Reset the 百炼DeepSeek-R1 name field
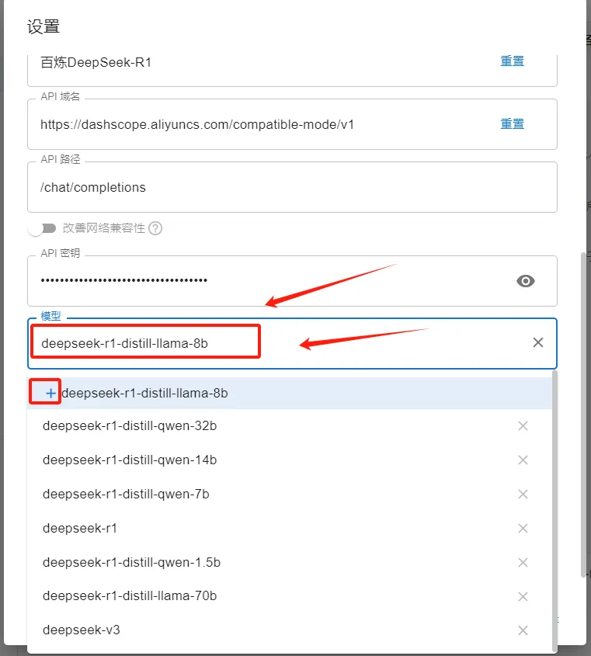This screenshot has width=591, height=656. point(513,61)
